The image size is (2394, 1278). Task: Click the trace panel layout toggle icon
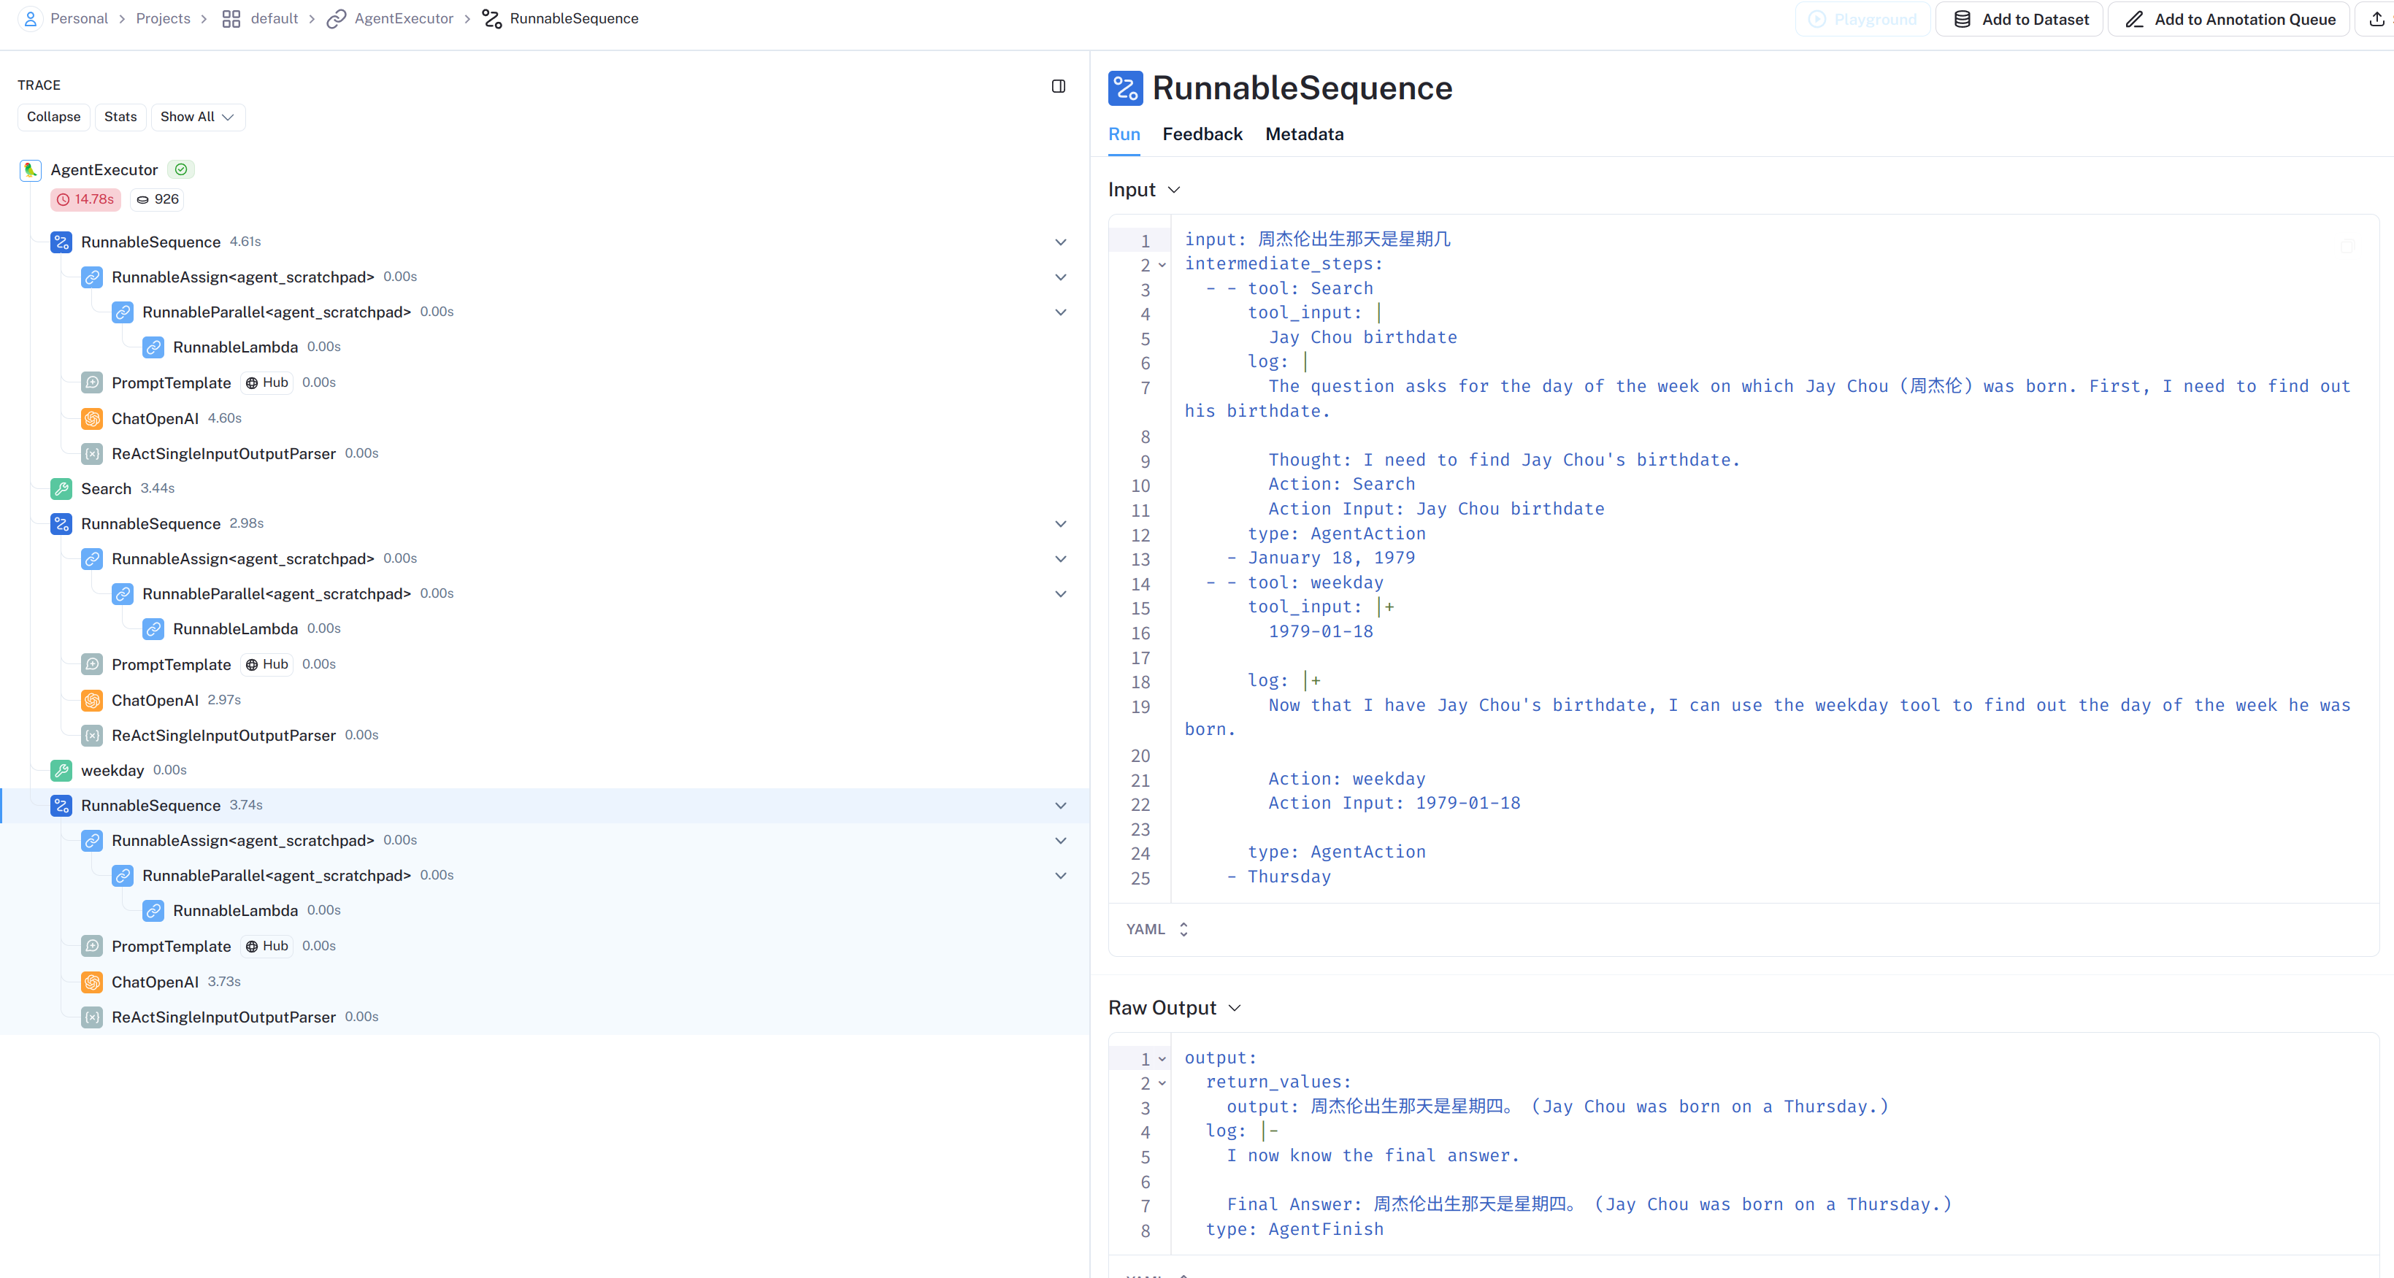click(1059, 86)
